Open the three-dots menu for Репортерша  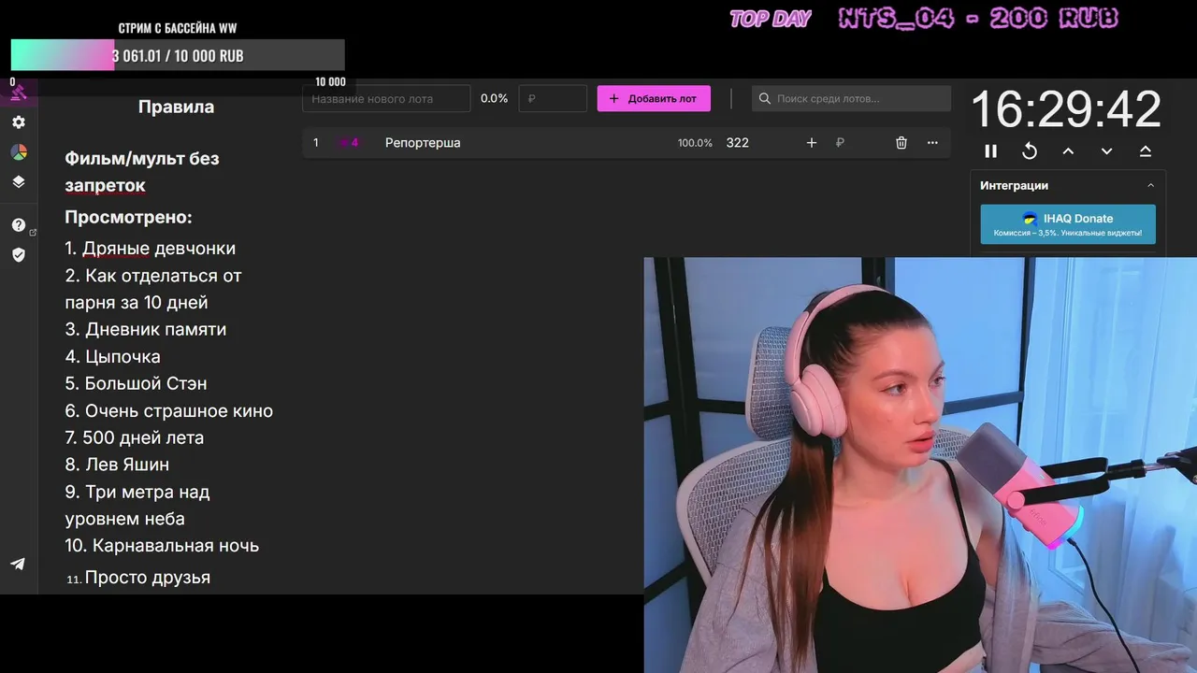[931, 143]
